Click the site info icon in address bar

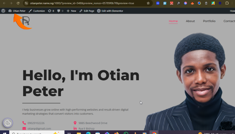pos(26,3)
